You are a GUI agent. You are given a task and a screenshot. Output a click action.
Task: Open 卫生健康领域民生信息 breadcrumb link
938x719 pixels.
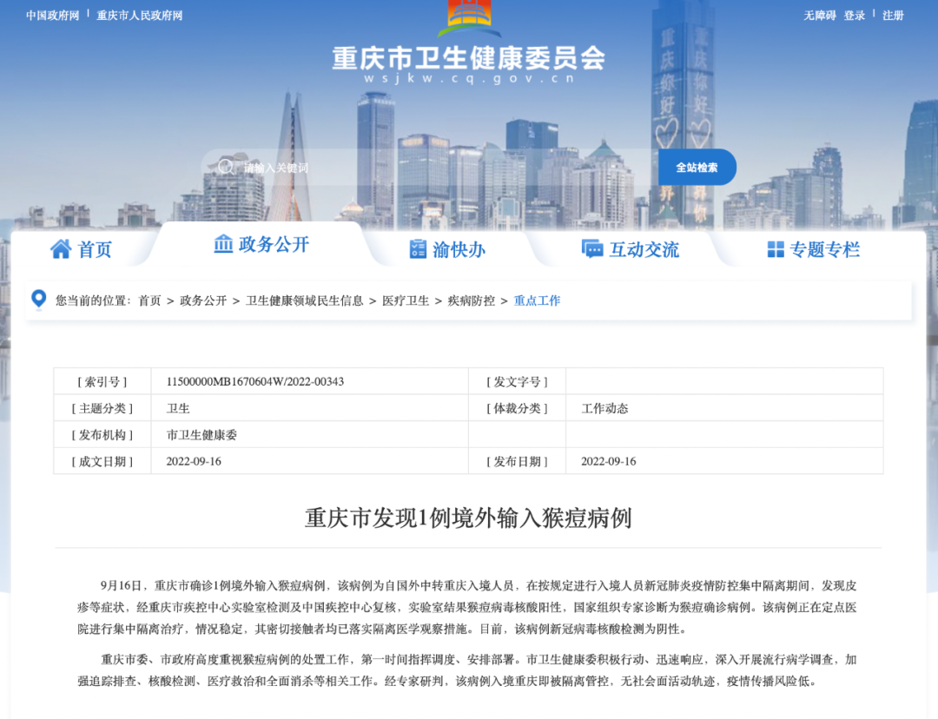pos(305,300)
